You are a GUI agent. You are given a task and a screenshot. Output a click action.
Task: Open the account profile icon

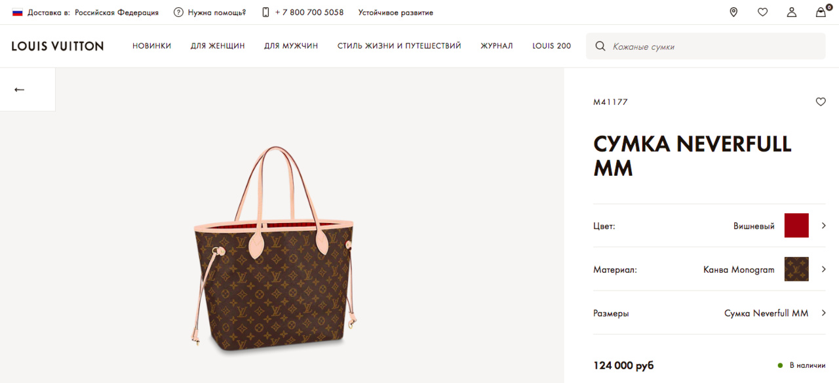click(792, 12)
